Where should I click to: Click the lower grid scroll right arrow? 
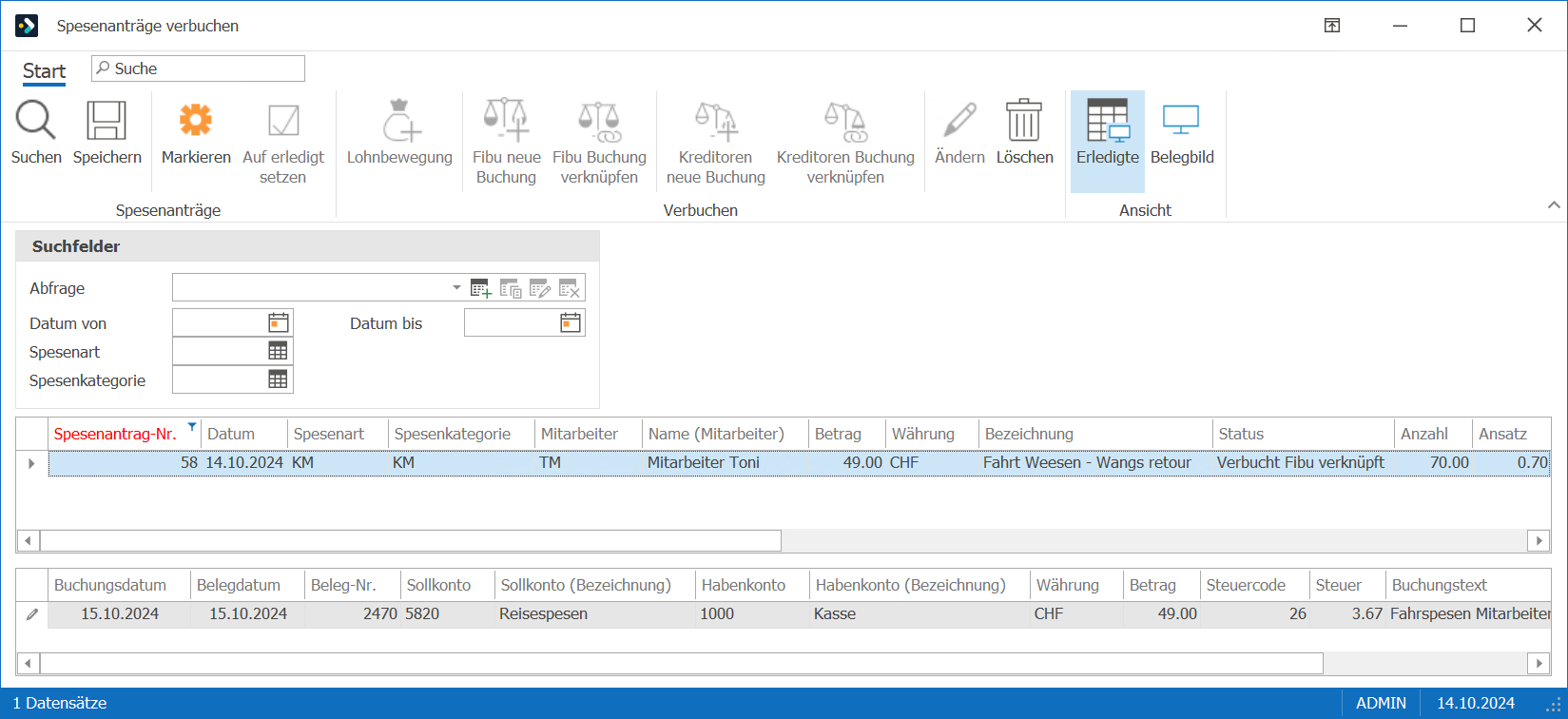[1539, 663]
